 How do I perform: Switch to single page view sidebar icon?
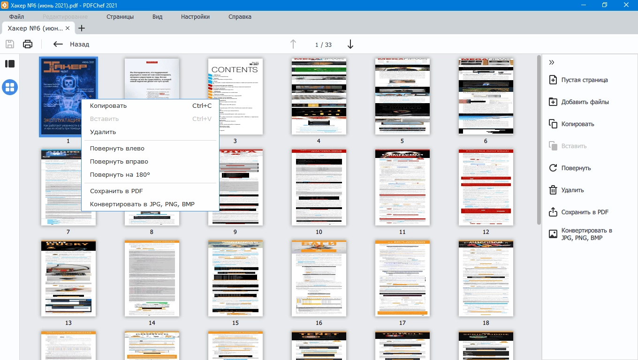coord(10,63)
